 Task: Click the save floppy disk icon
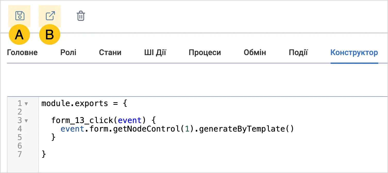coord(20,16)
